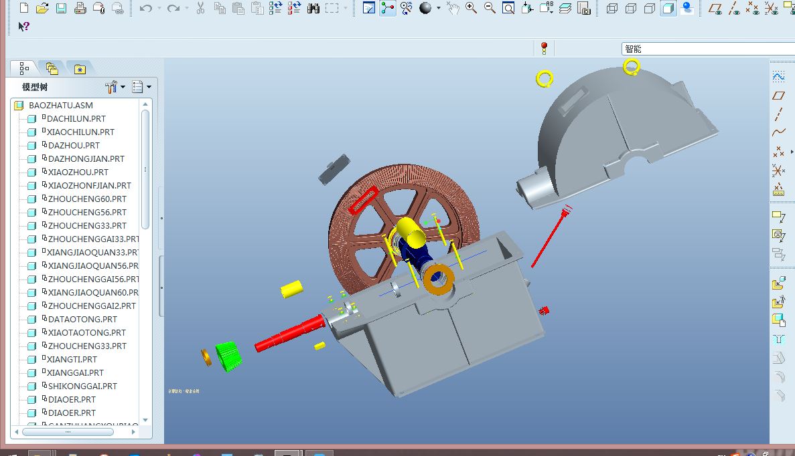The width and height of the screenshot is (795, 456).
Task: Click the Zoom Out magnifier icon
Action: (490, 8)
